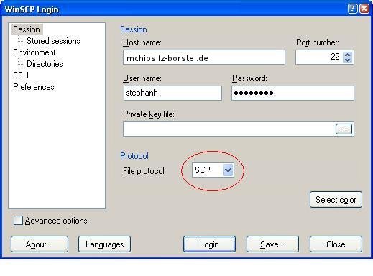Click the help question mark button

352,9
